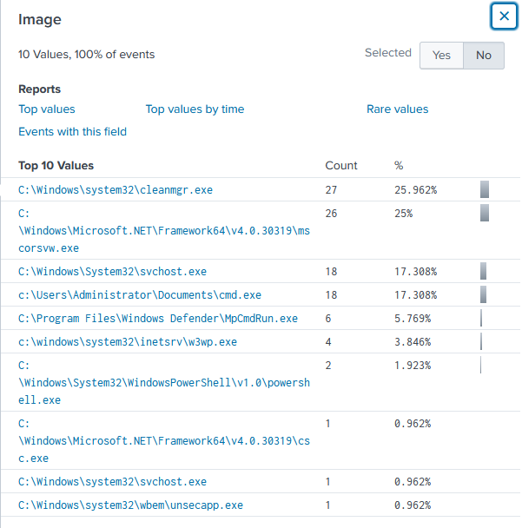The image size is (522, 528).
Task: Filter by MpCmdRun.exe Windows Defender value
Action: point(158,319)
